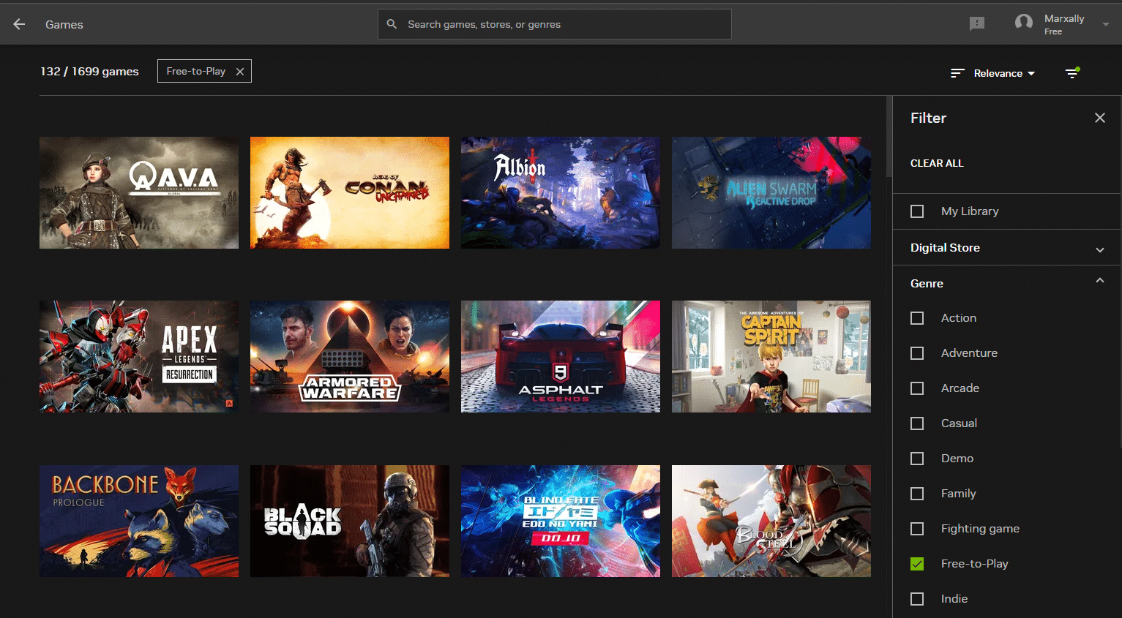Remove the Free-to-Play filter chip
Screen dimensions: 1122x618
[240, 71]
